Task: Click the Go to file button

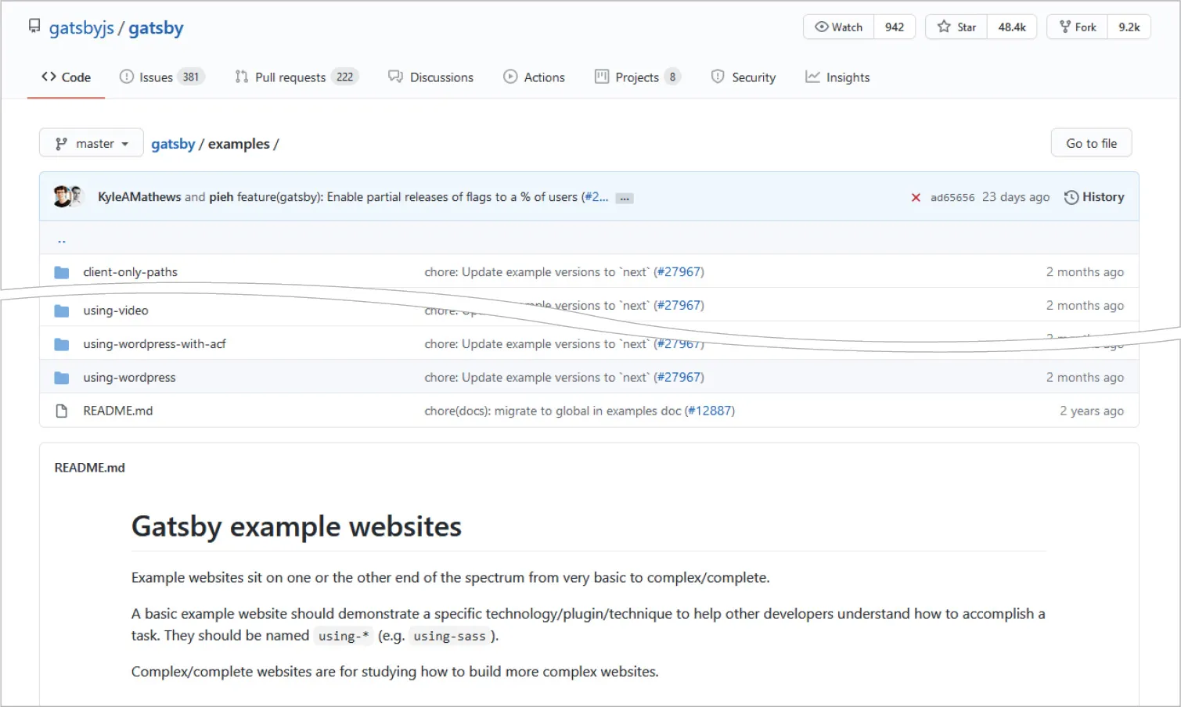Action: (1091, 143)
